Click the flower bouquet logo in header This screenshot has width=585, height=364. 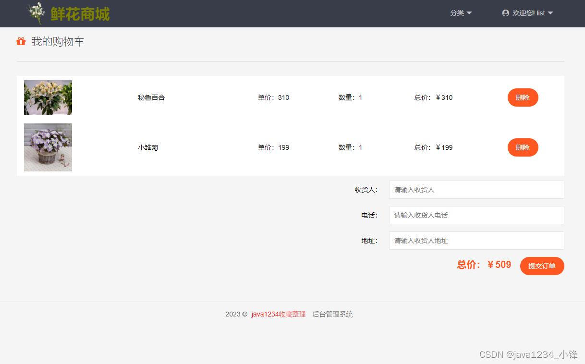(37, 13)
